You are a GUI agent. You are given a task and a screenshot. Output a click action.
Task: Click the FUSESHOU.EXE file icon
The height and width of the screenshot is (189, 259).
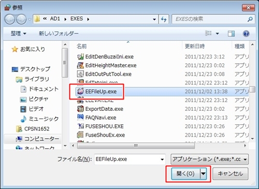click(x=80, y=126)
